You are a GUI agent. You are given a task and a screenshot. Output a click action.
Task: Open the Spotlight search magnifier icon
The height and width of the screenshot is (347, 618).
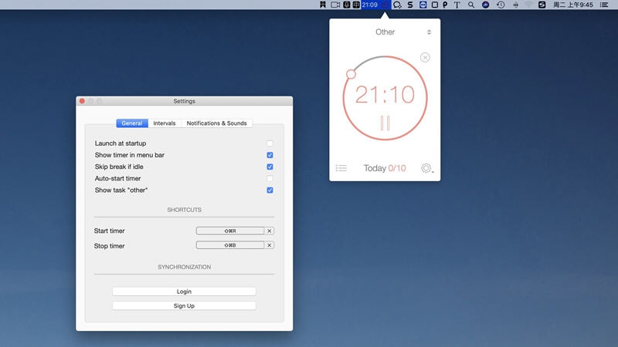click(x=471, y=5)
